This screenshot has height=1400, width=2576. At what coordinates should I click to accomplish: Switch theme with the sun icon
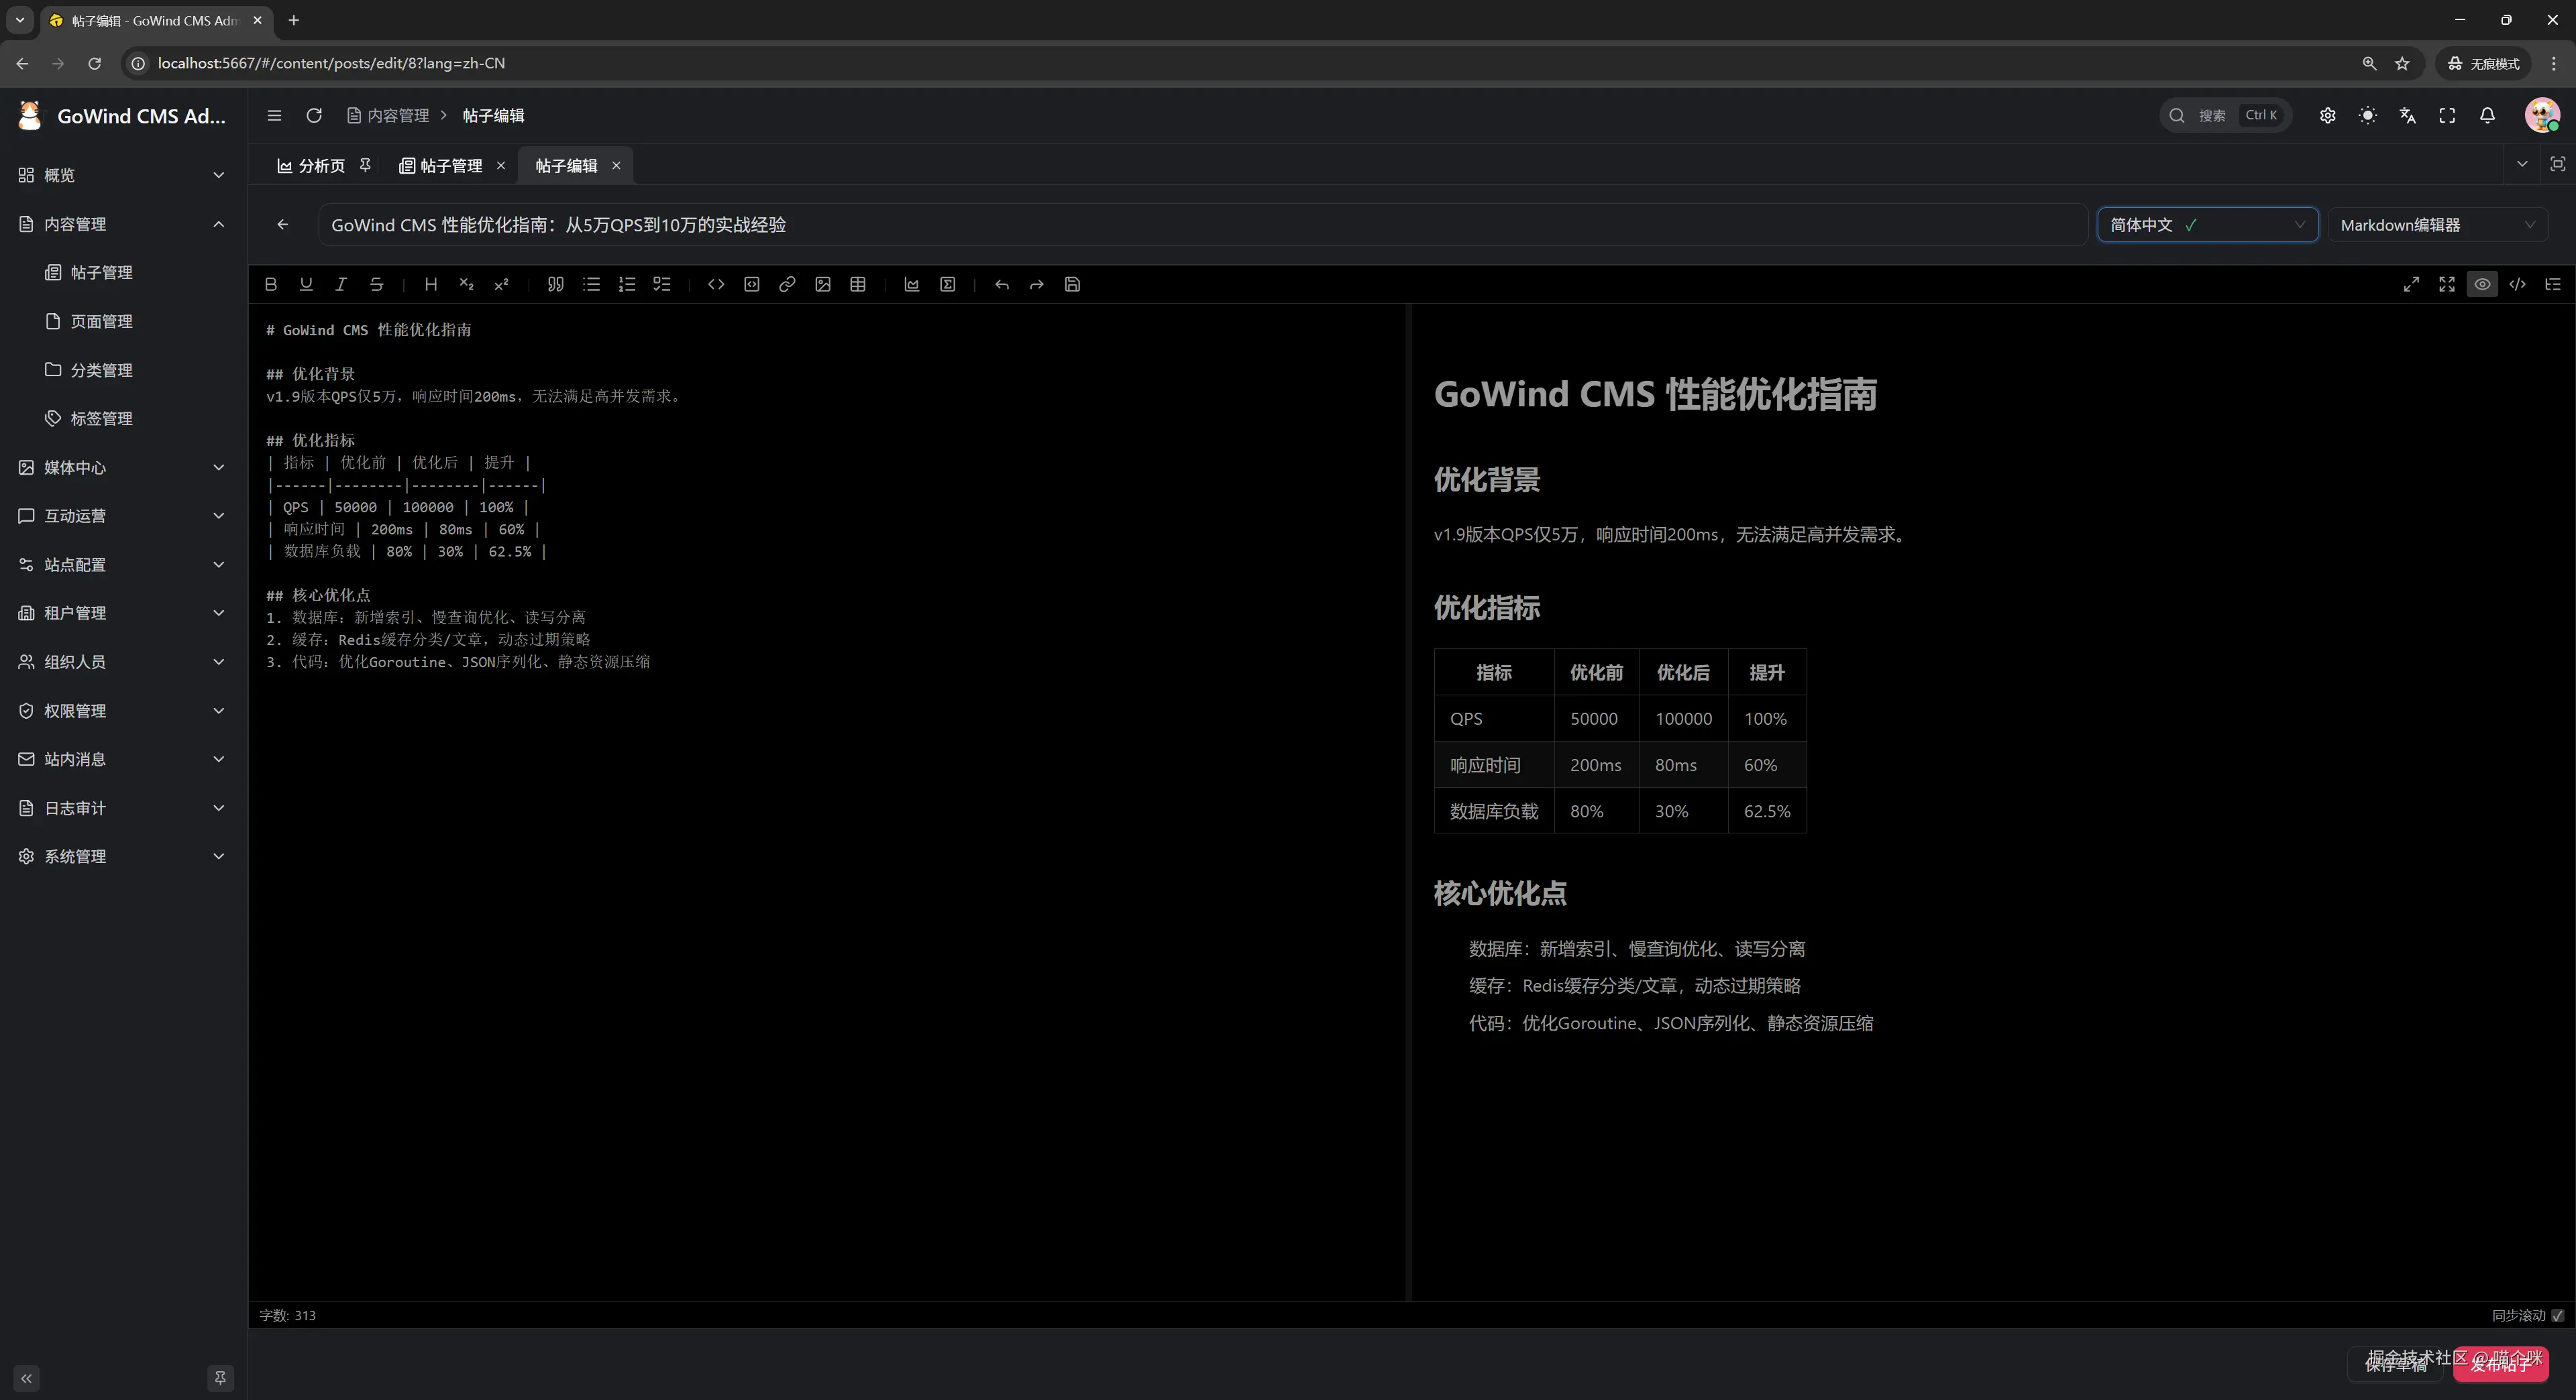click(2367, 116)
